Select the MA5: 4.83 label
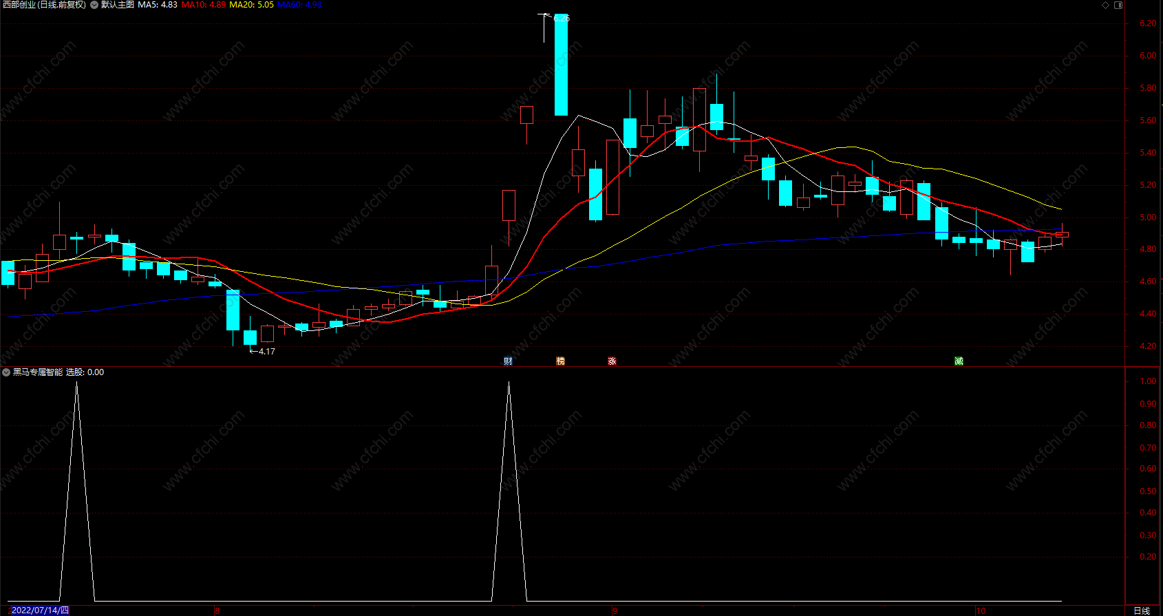This screenshot has height=616, width=1163. pyautogui.click(x=158, y=5)
